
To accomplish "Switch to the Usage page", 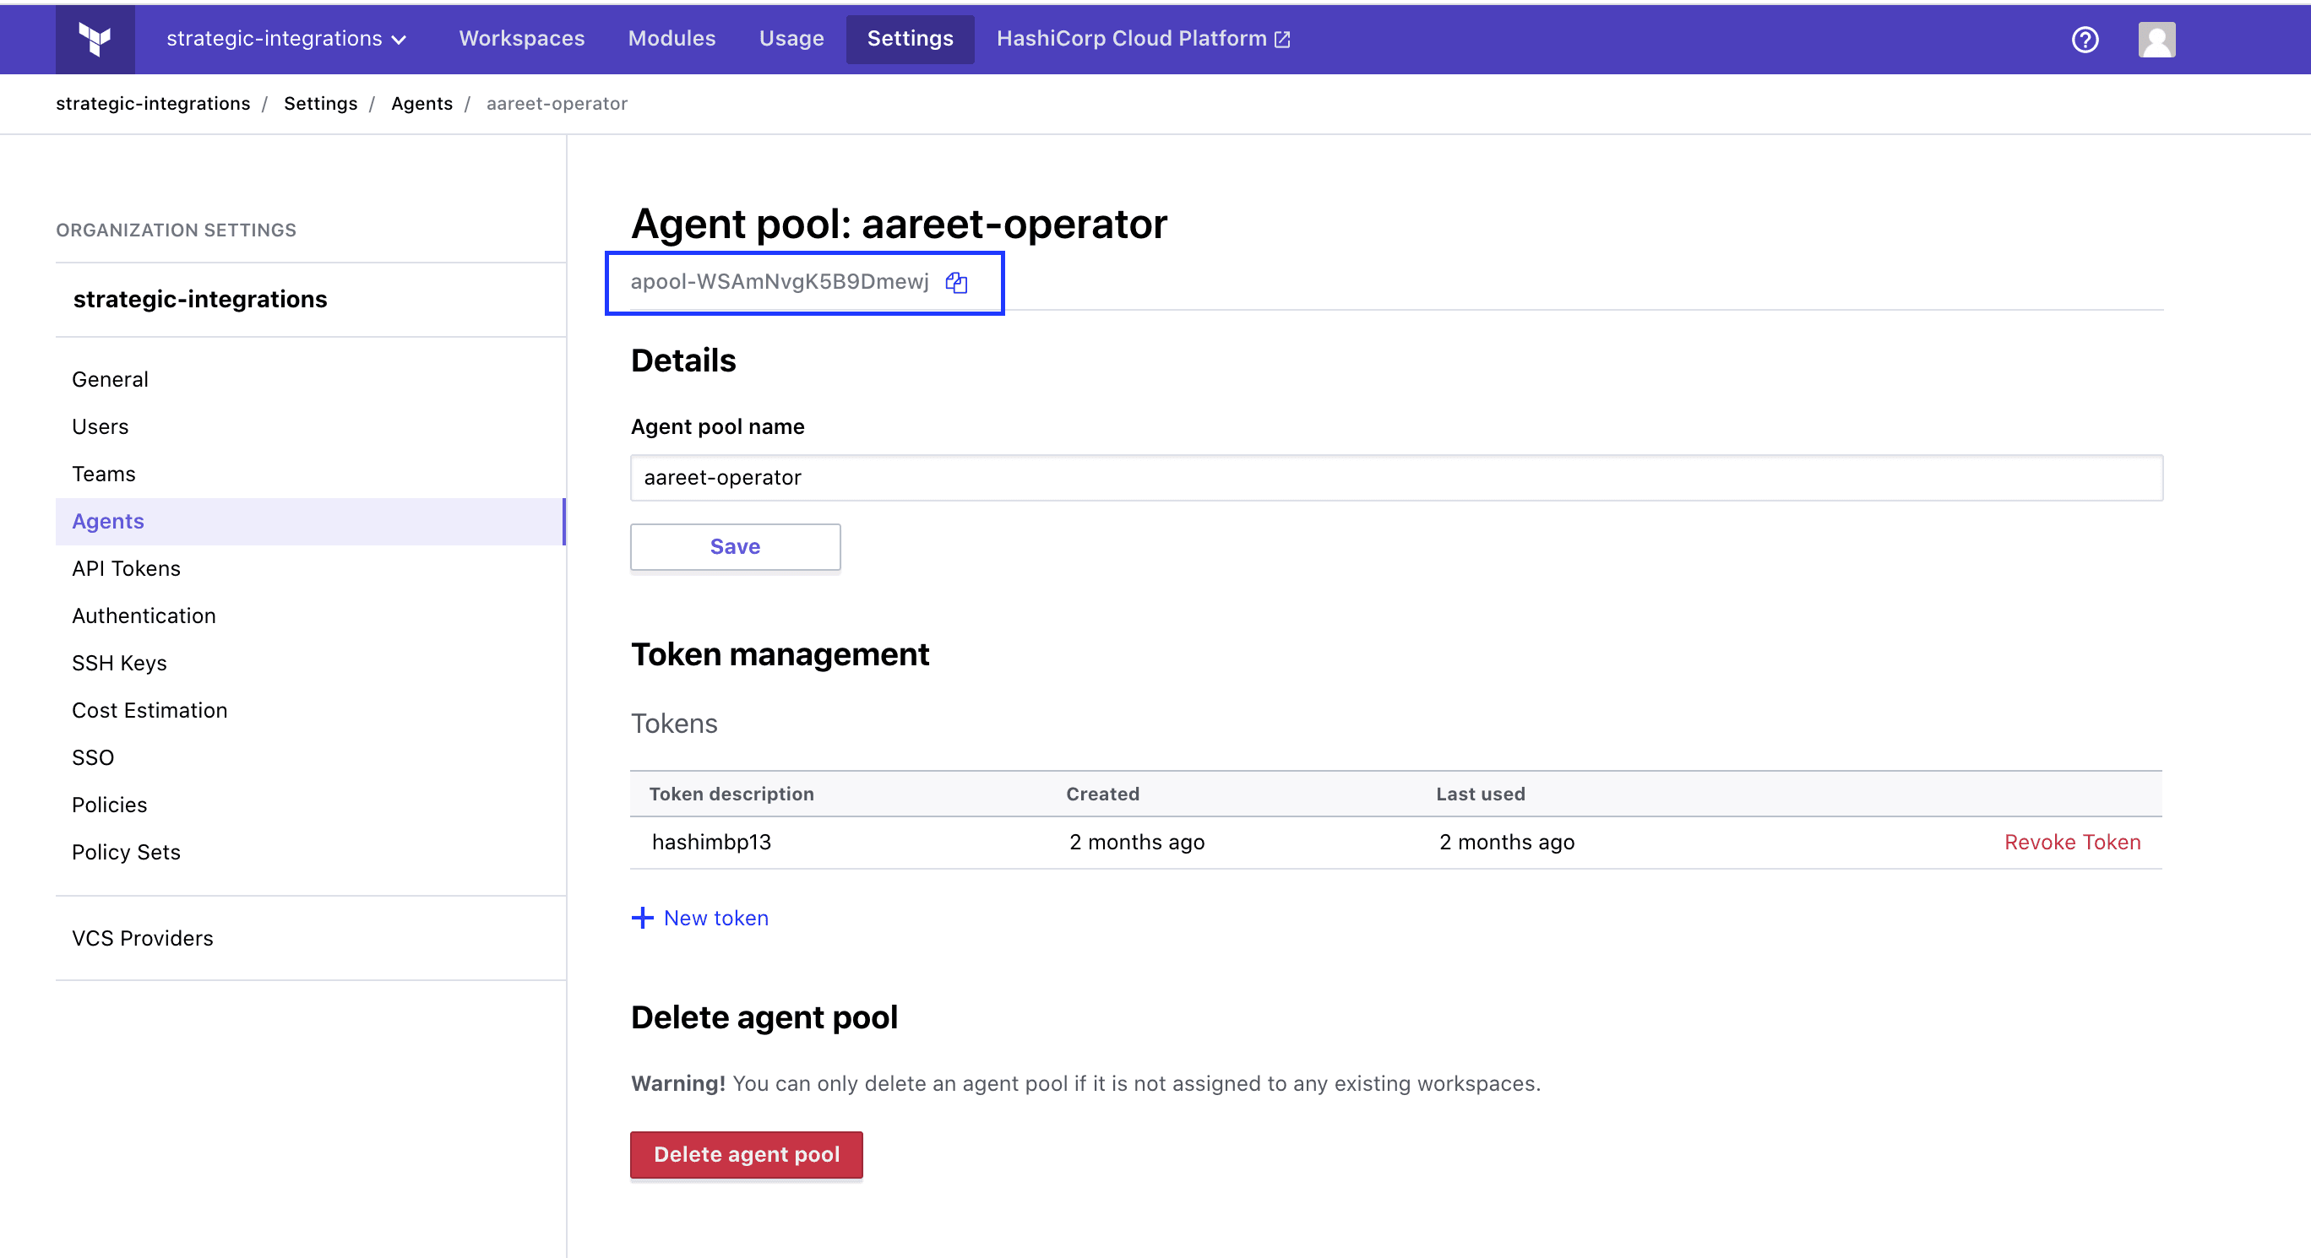I will 791,39.
